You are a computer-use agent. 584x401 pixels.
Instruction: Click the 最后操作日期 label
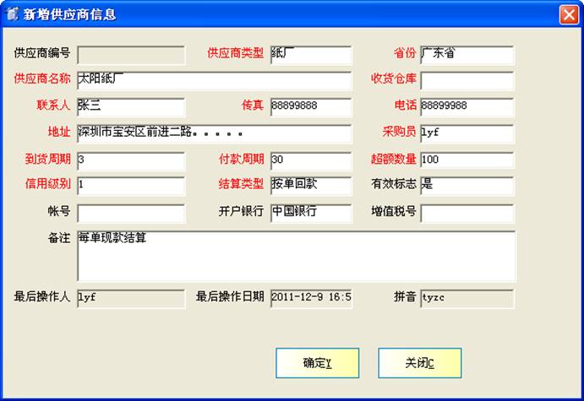[x=230, y=296]
